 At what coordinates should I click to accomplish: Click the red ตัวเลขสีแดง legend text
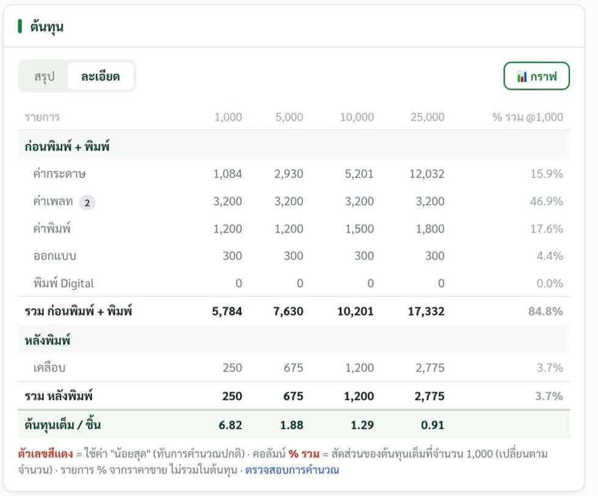point(45,454)
